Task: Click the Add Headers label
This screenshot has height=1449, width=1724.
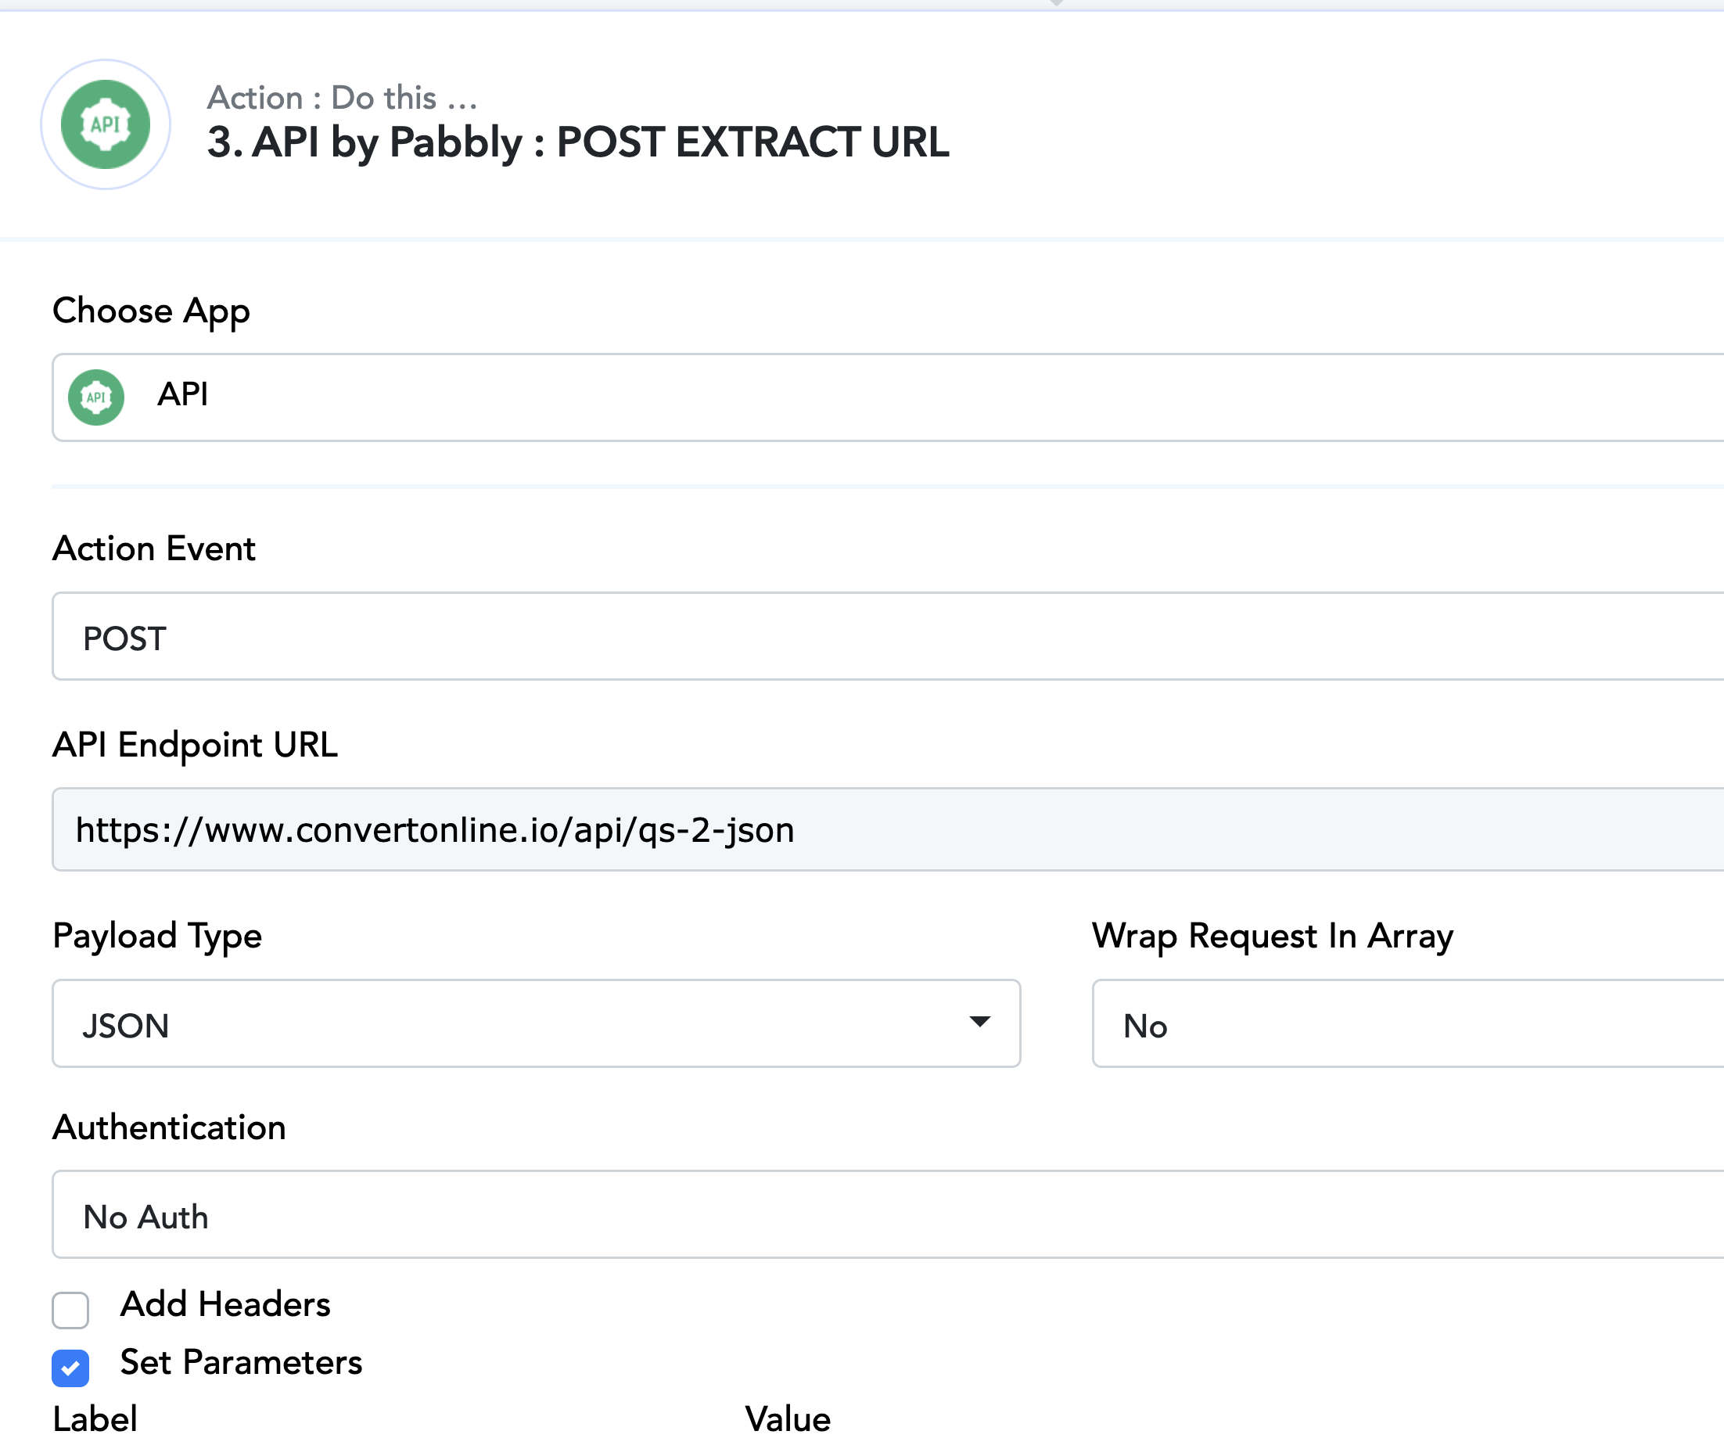Action: click(x=225, y=1304)
